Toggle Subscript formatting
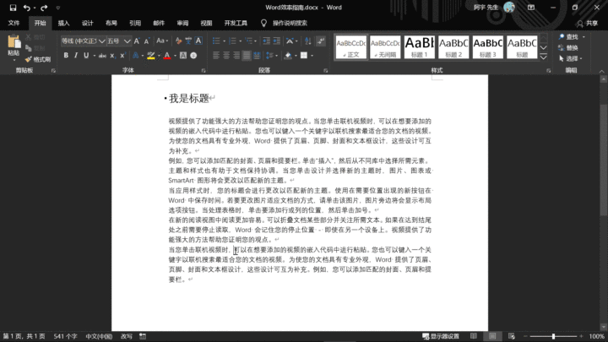608x342 pixels. pyautogui.click(x=112, y=56)
